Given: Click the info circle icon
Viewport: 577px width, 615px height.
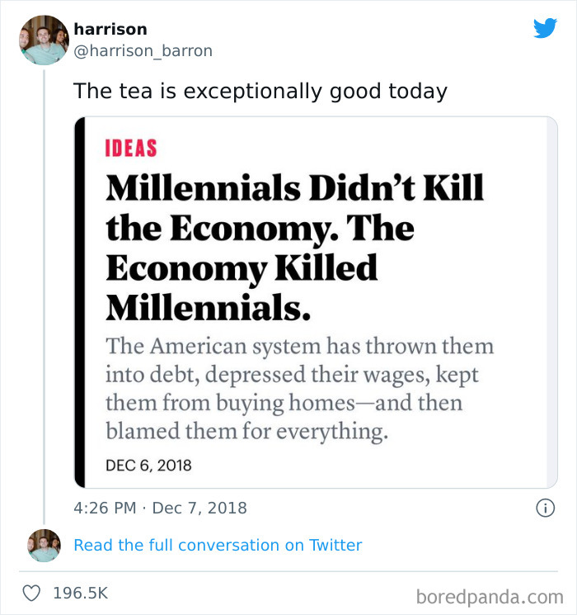Looking at the screenshot, I should [x=545, y=509].
